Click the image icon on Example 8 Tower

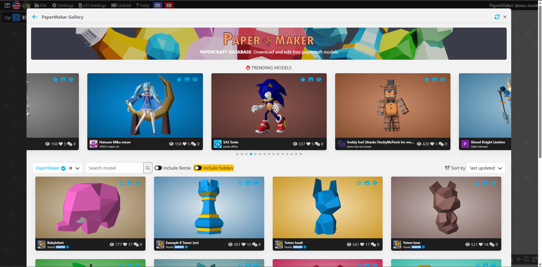click(248, 183)
